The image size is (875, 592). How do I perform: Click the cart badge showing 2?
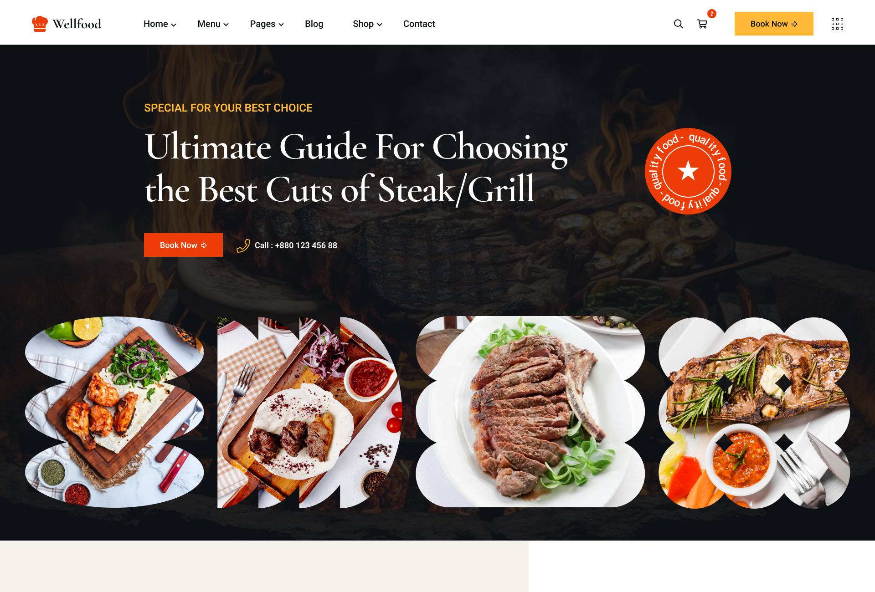711,14
